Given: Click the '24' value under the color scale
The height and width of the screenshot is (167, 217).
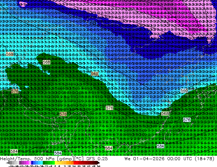Looking at the screenshot, I should (74, 166).
